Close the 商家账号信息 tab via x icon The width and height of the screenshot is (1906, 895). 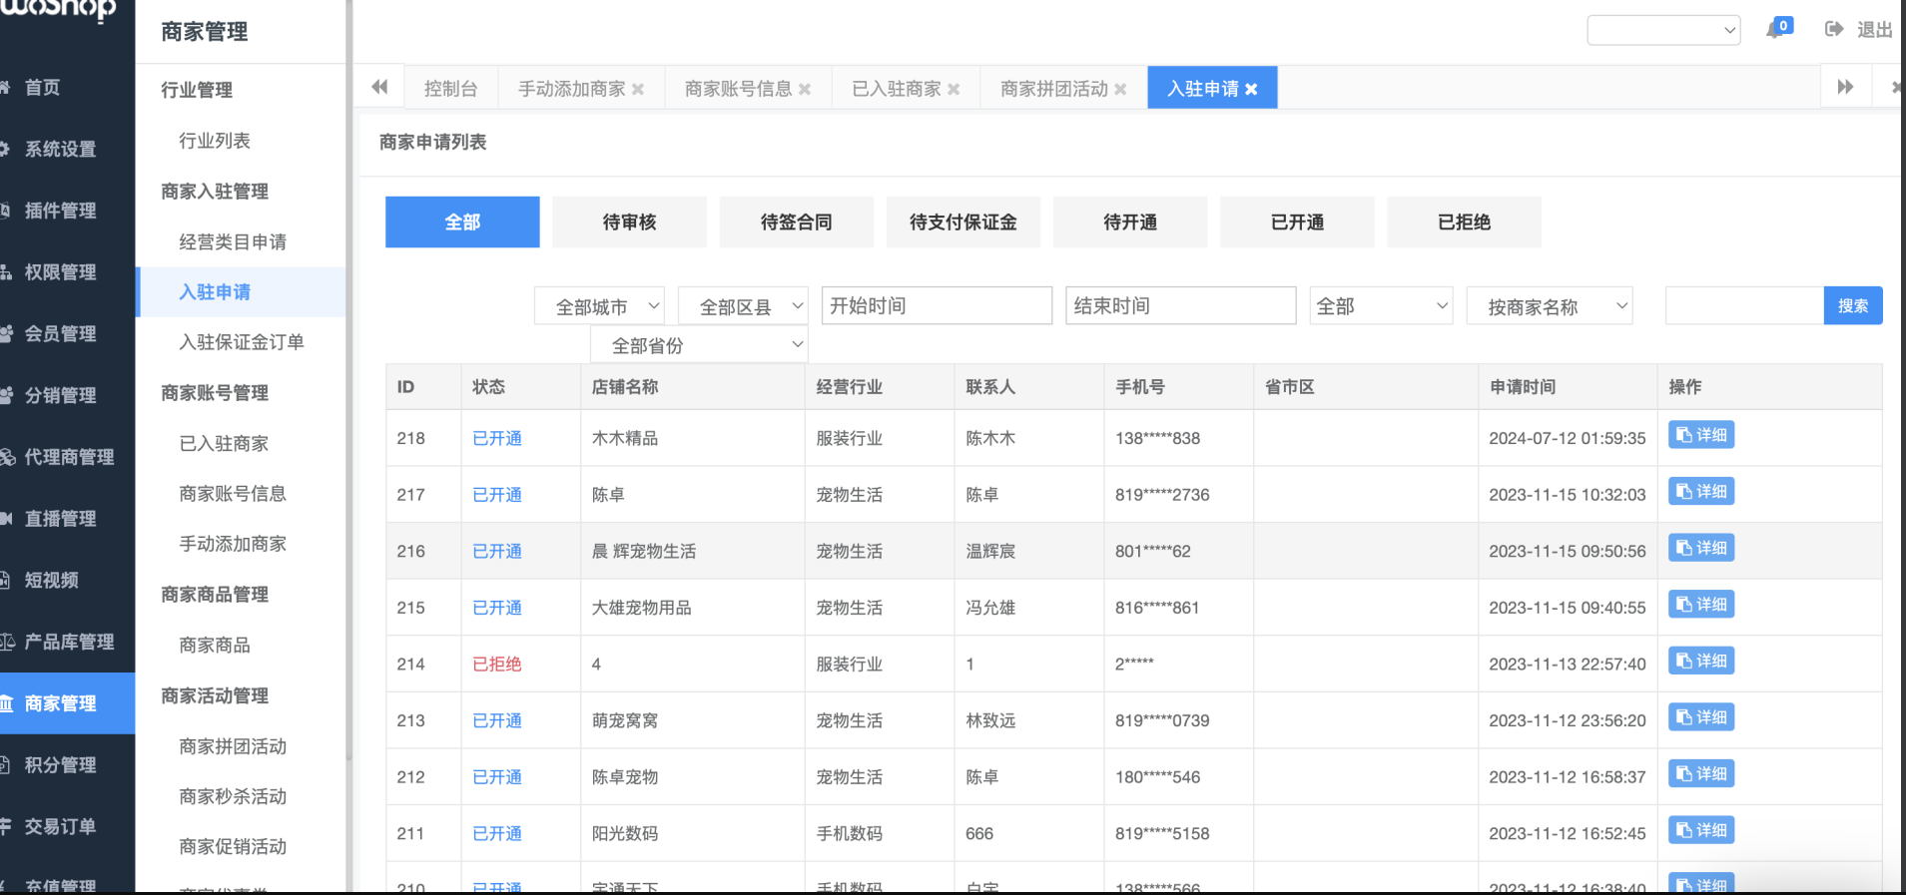(x=805, y=90)
